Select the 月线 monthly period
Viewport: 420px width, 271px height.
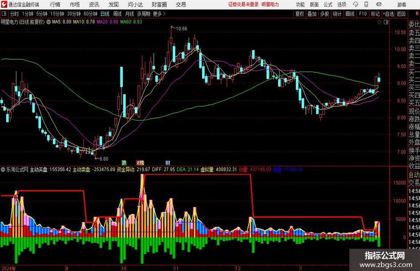[x=129, y=14]
